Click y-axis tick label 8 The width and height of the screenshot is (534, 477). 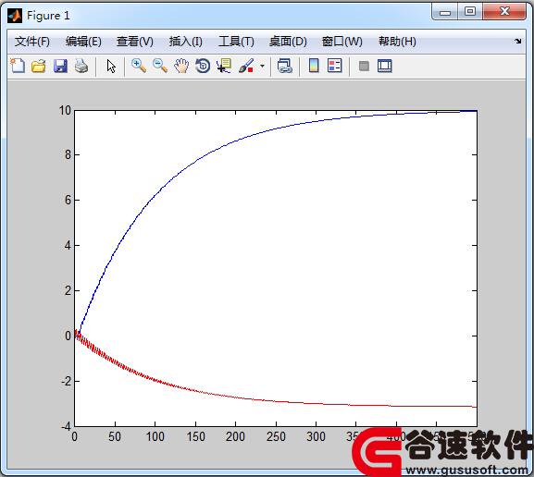pos(68,154)
